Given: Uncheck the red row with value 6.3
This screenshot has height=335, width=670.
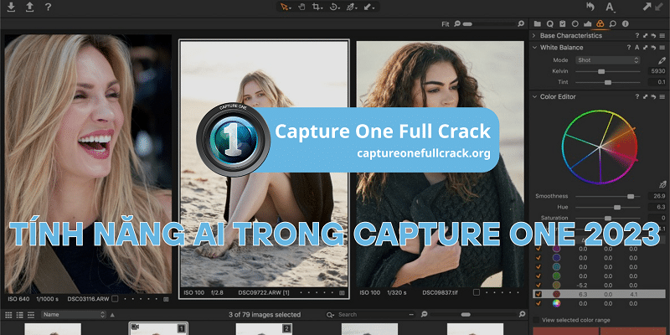Looking at the screenshot, I should point(539,294).
